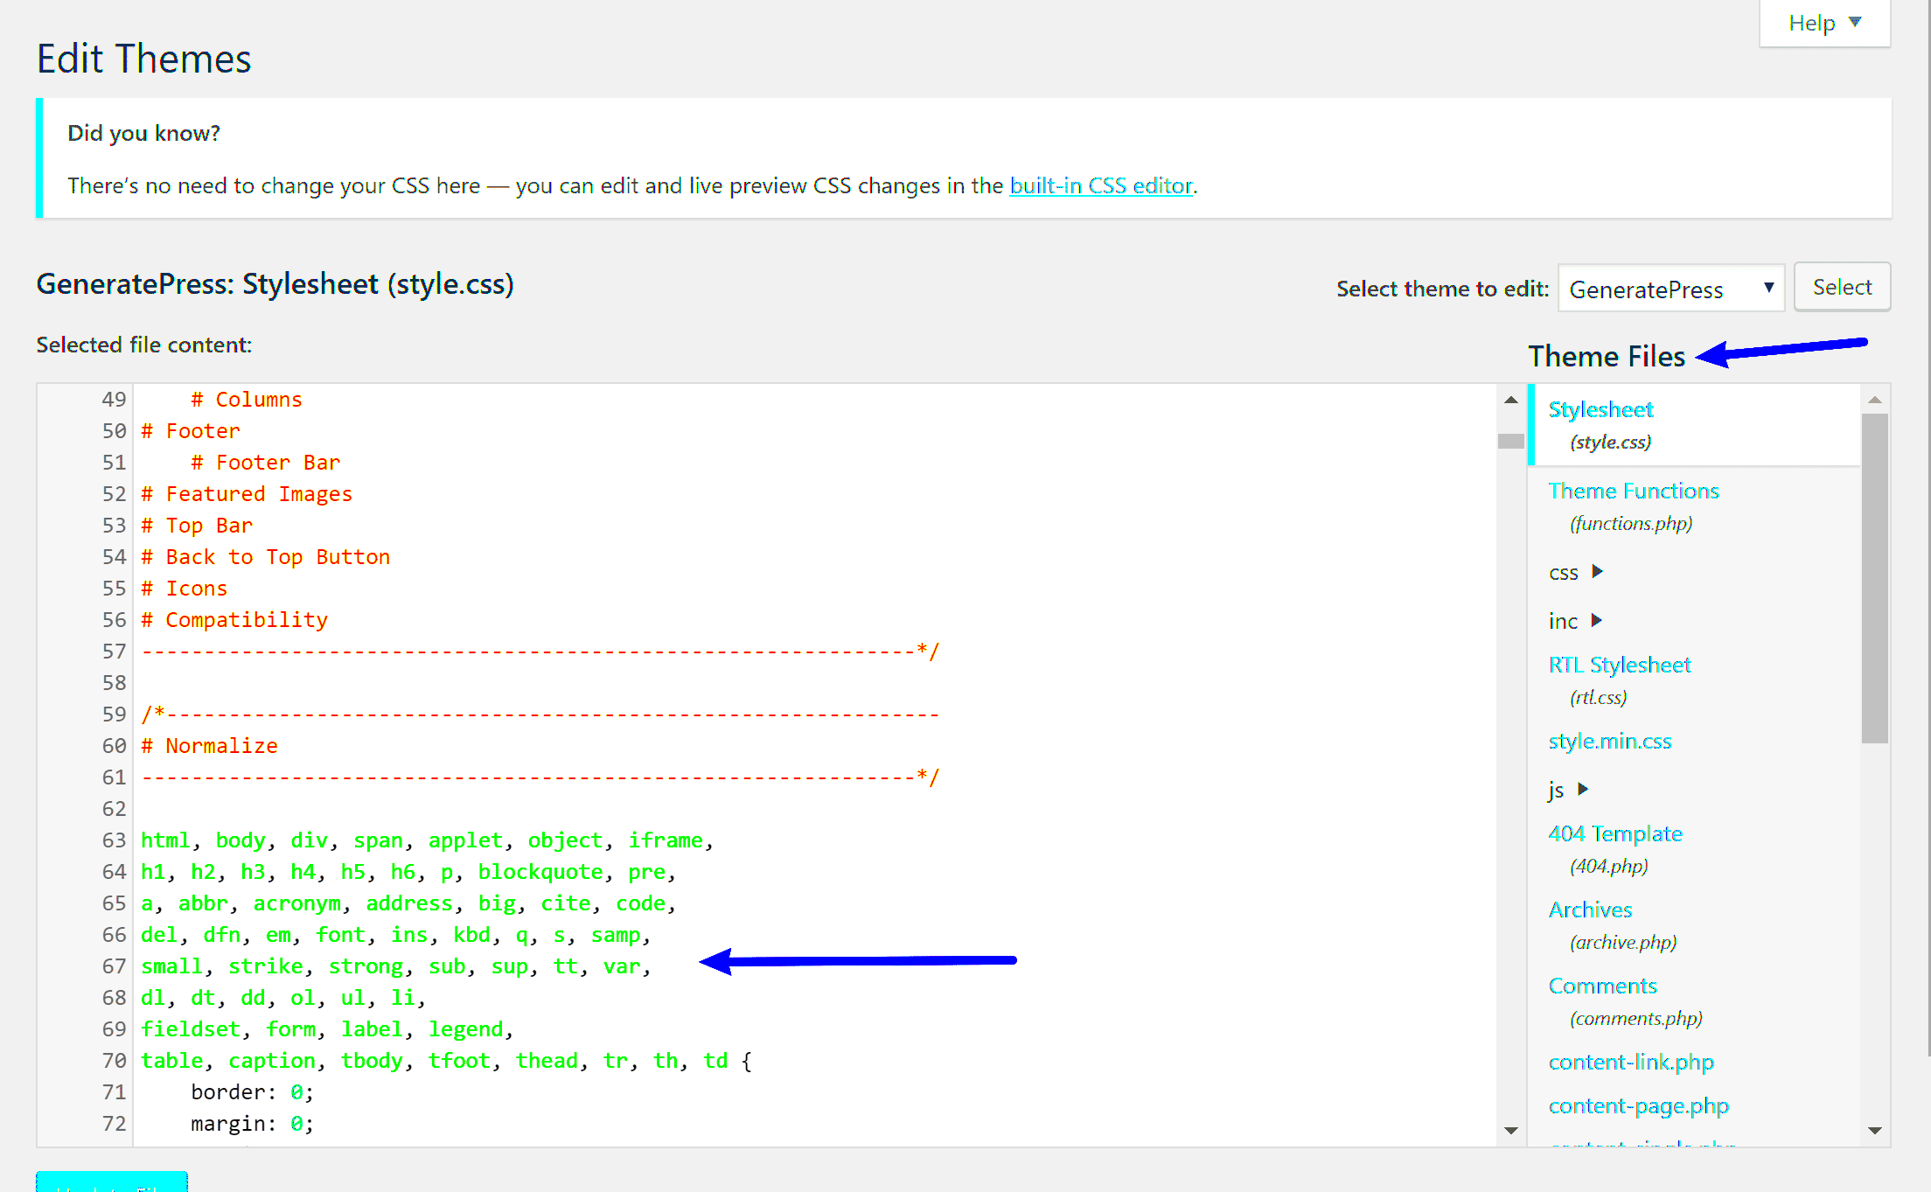Click the '# Footer Bar' comment line
Viewport: 1931px width, 1192px height.
tap(265, 462)
